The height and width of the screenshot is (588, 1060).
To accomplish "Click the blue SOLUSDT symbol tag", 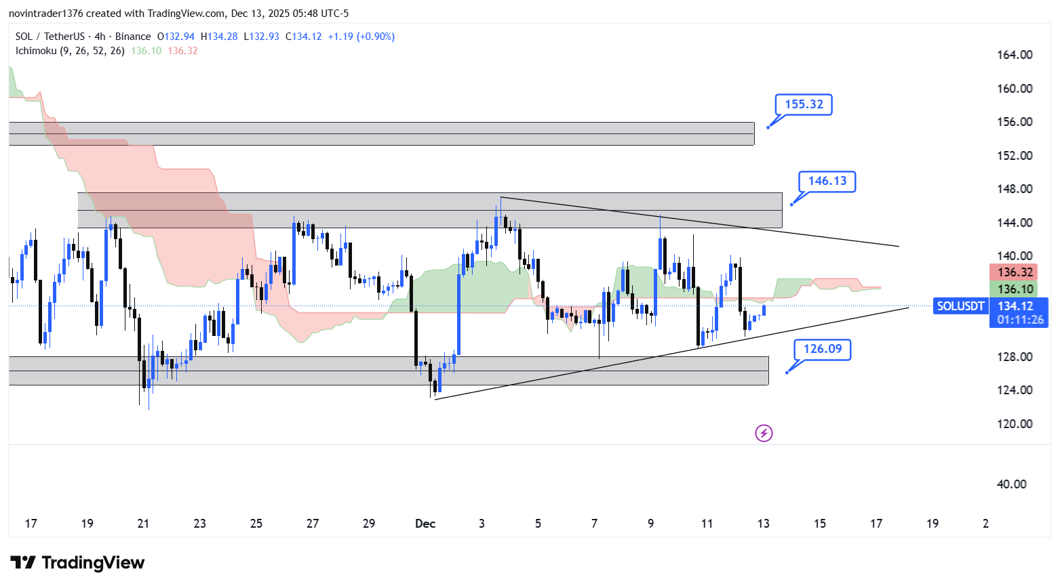I will pyautogui.click(x=960, y=306).
